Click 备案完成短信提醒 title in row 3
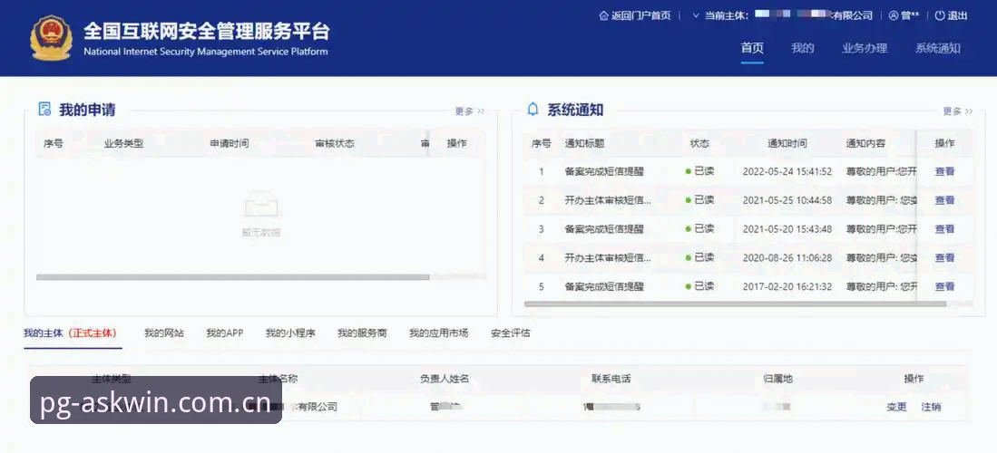This screenshot has height=453, width=997. [x=604, y=228]
